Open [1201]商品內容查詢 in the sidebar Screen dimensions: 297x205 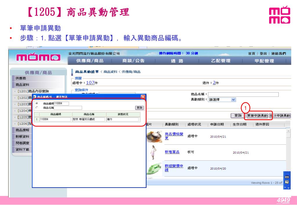coord(33,91)
